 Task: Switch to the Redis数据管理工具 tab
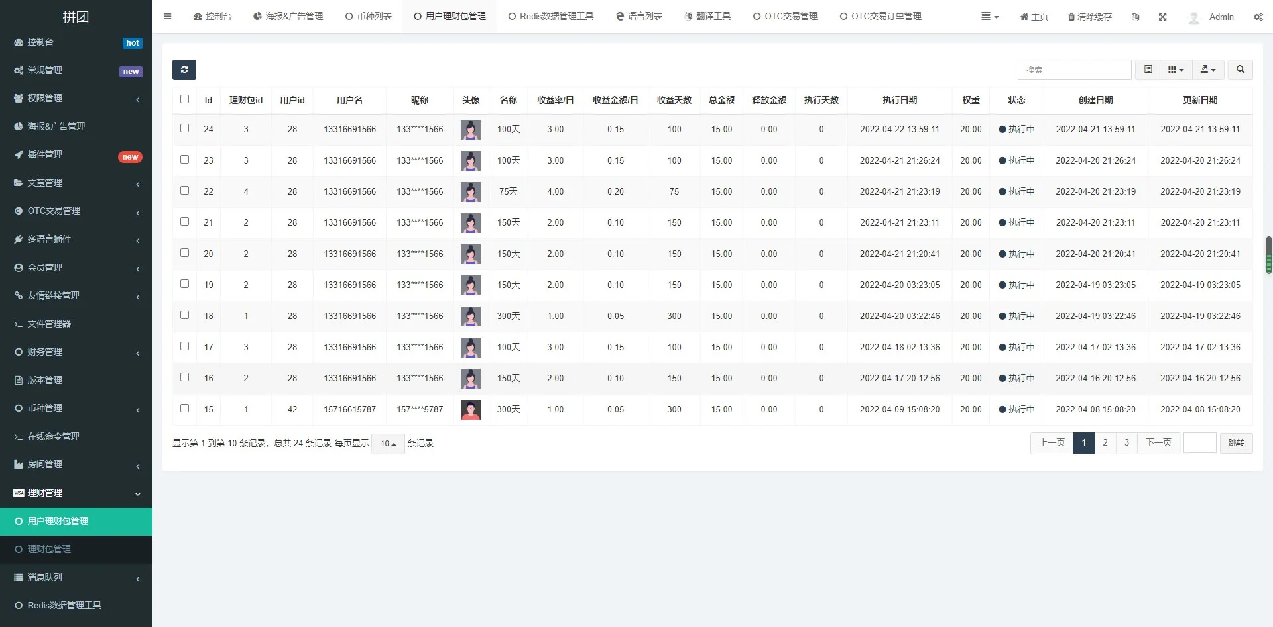(x=550, y=17)
